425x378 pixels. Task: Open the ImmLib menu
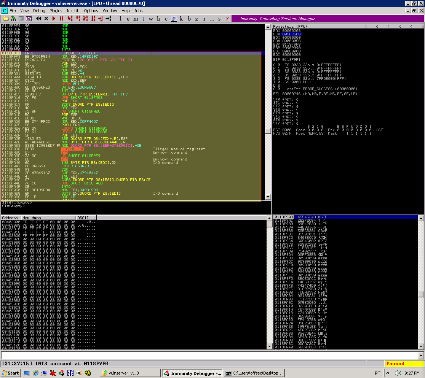point(73,11)
